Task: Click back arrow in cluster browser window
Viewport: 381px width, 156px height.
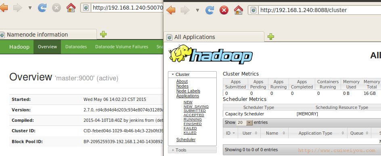Action: pos(171,10)
